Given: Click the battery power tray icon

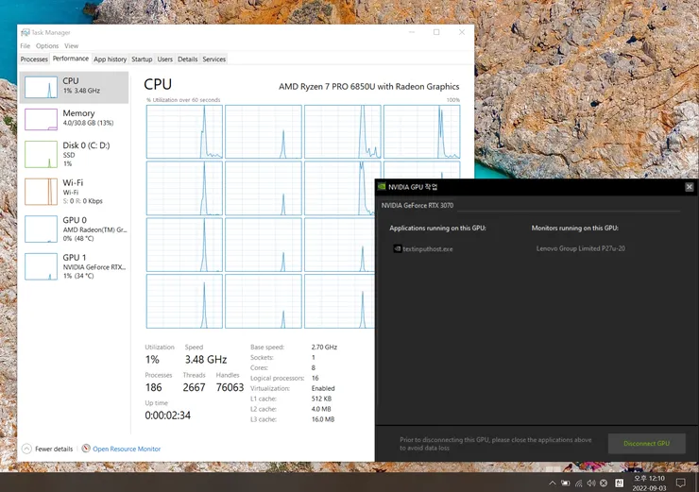Looking at the screenshot, I should pyautogui.click(x=565, y=484).
